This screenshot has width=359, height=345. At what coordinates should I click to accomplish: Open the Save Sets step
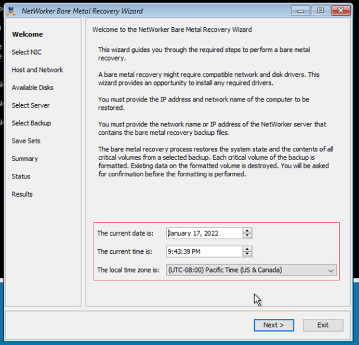(x=26, y=141)
